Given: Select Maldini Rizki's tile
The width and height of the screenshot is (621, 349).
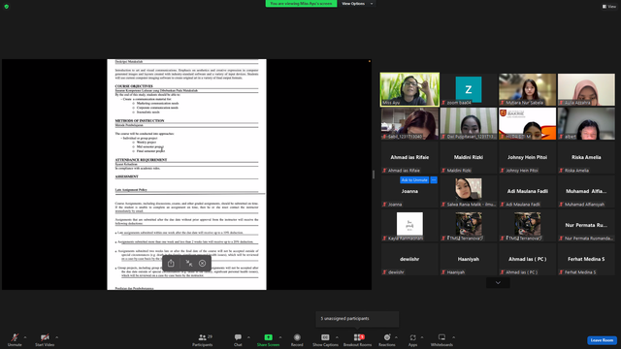Looking at the screenshot, I should (x=469, y=157).
